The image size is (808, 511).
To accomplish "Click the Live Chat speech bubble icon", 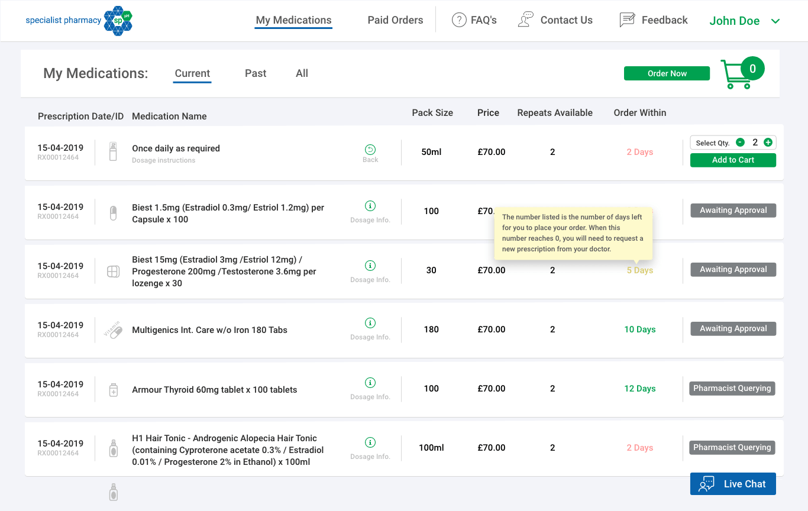I will [707, 484].
